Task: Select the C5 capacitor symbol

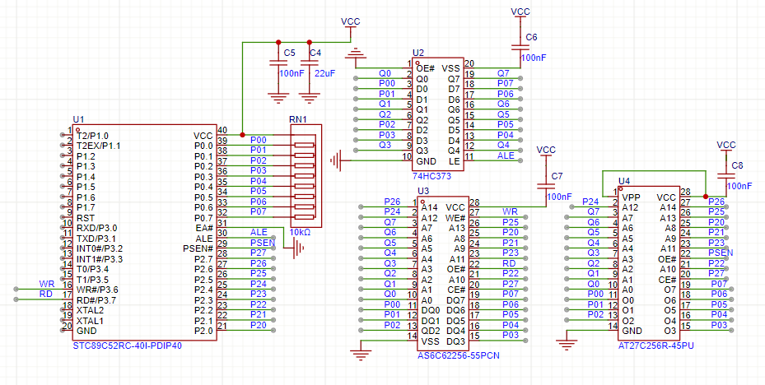Action: click(278, 63)
